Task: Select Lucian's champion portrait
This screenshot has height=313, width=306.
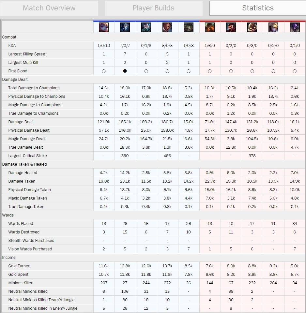Action: coord(167,28)
